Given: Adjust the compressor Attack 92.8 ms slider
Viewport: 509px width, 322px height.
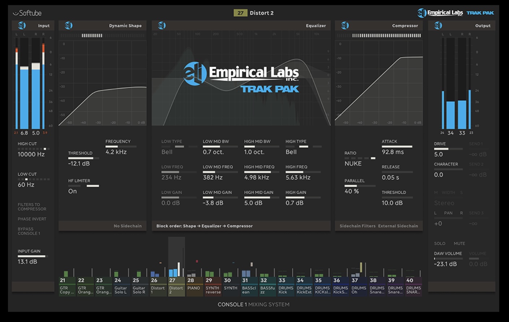Looking at the screenshot, I should pyautogui.click(x=397, y=147).
